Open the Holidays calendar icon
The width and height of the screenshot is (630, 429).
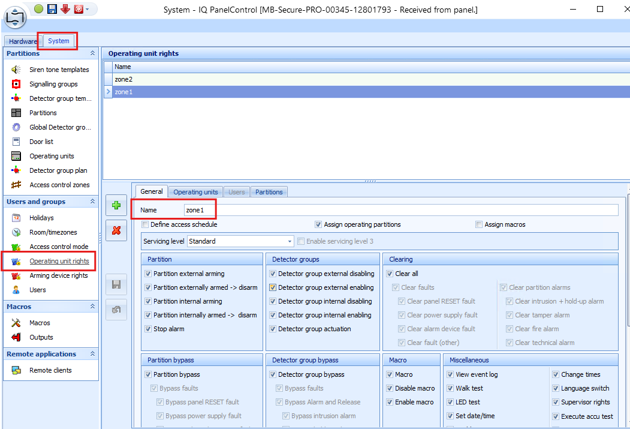coord(16,218)
